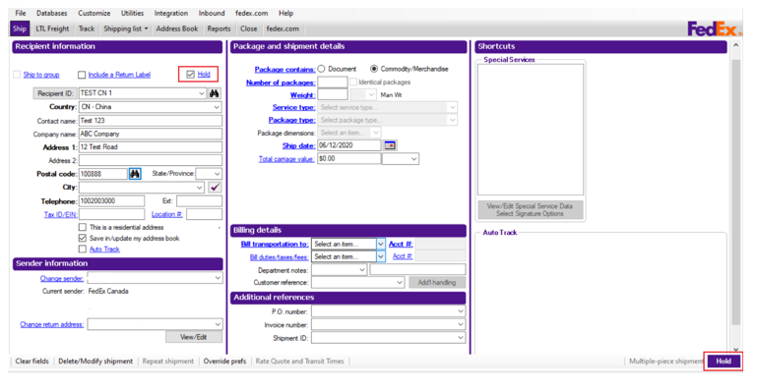Open Total carriage value currency dropdown
Viewport: 758px width, 389px height.
pyautogui.click(x=413, y=159)
